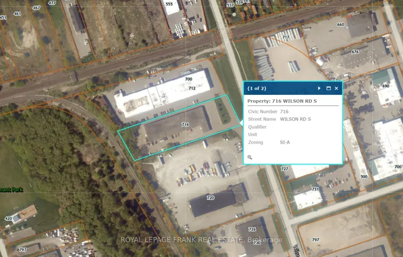The image size is (403, 257).
Task: Select parcel 420 near the park
Action: pyautogui.click(x=8, y=218)
